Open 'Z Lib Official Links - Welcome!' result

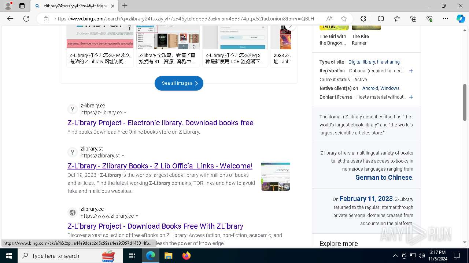click(160, 166)
